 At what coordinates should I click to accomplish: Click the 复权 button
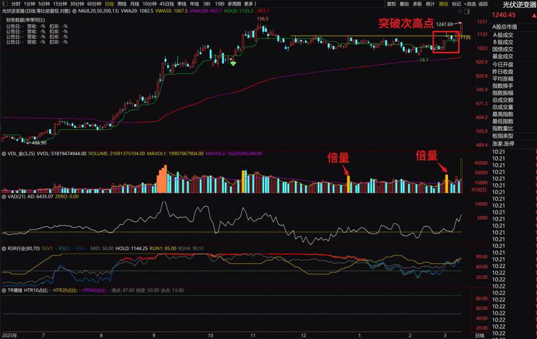click(391, 4)
